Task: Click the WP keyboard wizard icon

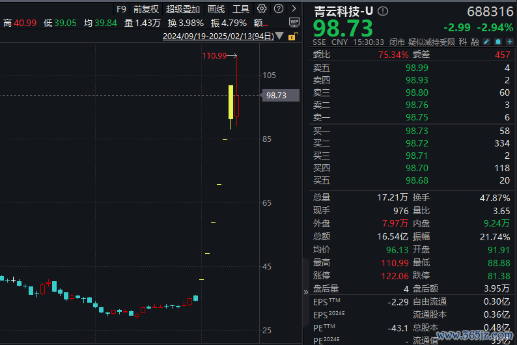Action: 294,22
